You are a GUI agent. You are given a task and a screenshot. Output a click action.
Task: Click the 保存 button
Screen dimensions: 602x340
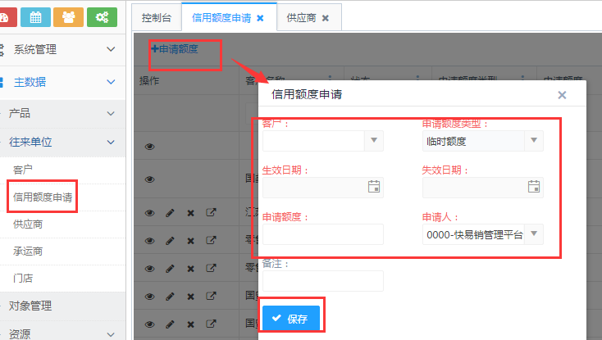(x=290, y=319)
